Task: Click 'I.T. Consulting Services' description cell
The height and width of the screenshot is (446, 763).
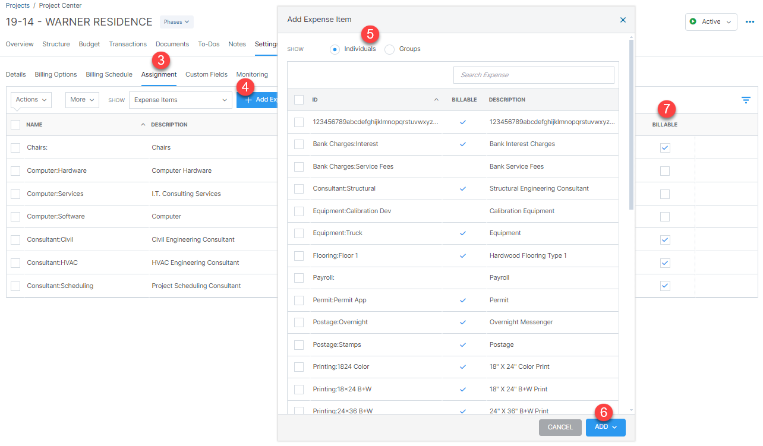Action: click(x=186, y=194)
